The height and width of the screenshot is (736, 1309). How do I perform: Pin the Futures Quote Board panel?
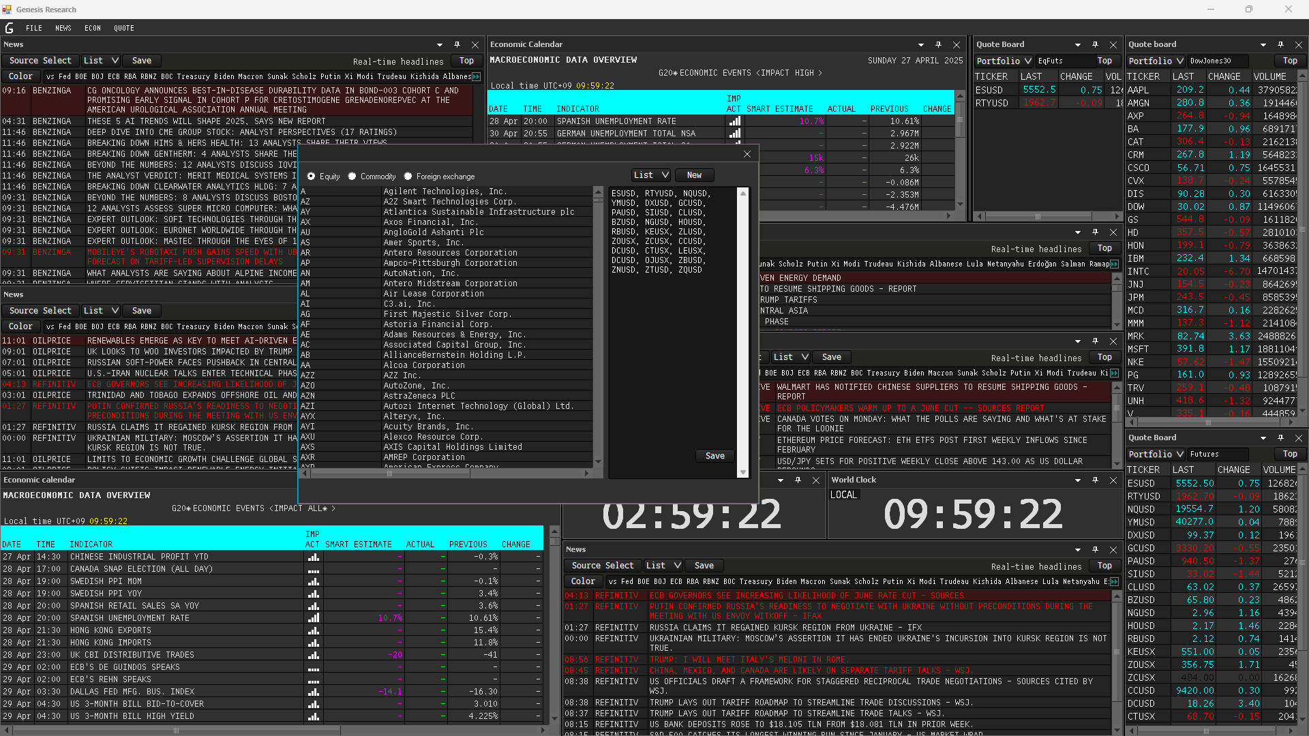tap(1280, 438)
